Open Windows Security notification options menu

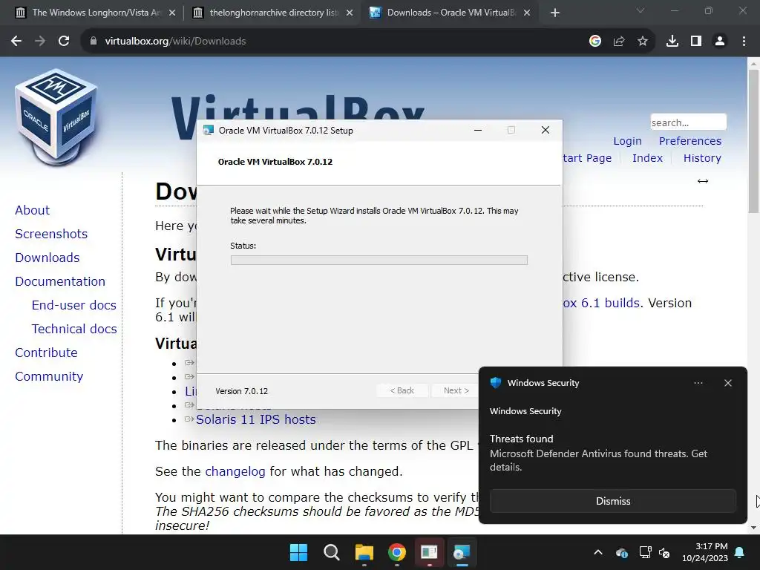point(698,383)
